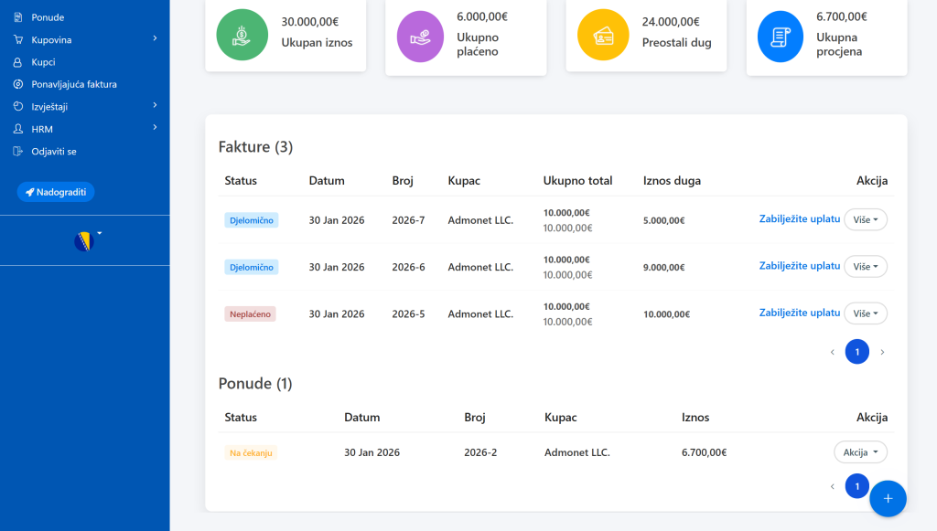The height and width of the screenshot is (531, 937).
Task: Open Više dropdown for invoice 2026-5
Action: point(865,313)
